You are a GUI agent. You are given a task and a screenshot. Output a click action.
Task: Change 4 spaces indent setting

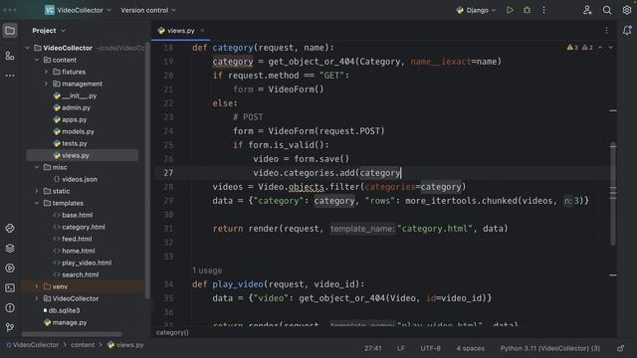coord(470,348)
